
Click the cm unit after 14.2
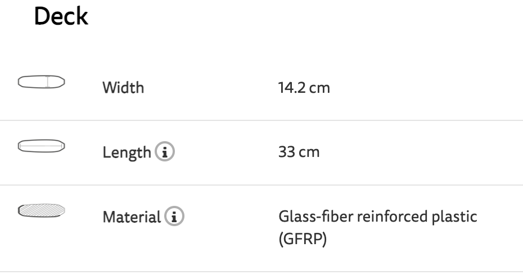pos(318,88)
